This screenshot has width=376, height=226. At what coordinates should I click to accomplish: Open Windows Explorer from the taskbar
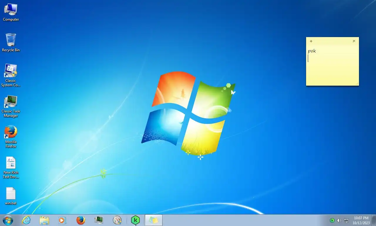click(44, 220)
